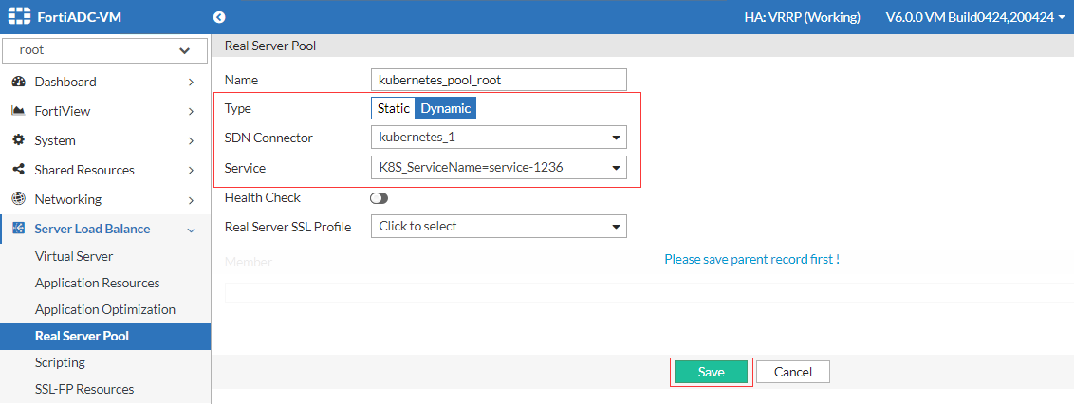The width and height of the screenshot is (1074, 404).
Task: Cancel the real server pool form
Action: (x=793, y=373)
